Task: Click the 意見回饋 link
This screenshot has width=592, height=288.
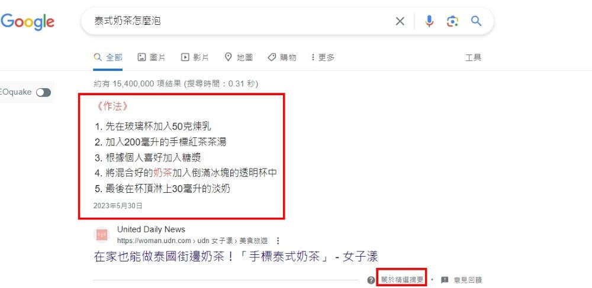Action: [x=468, y=280]
